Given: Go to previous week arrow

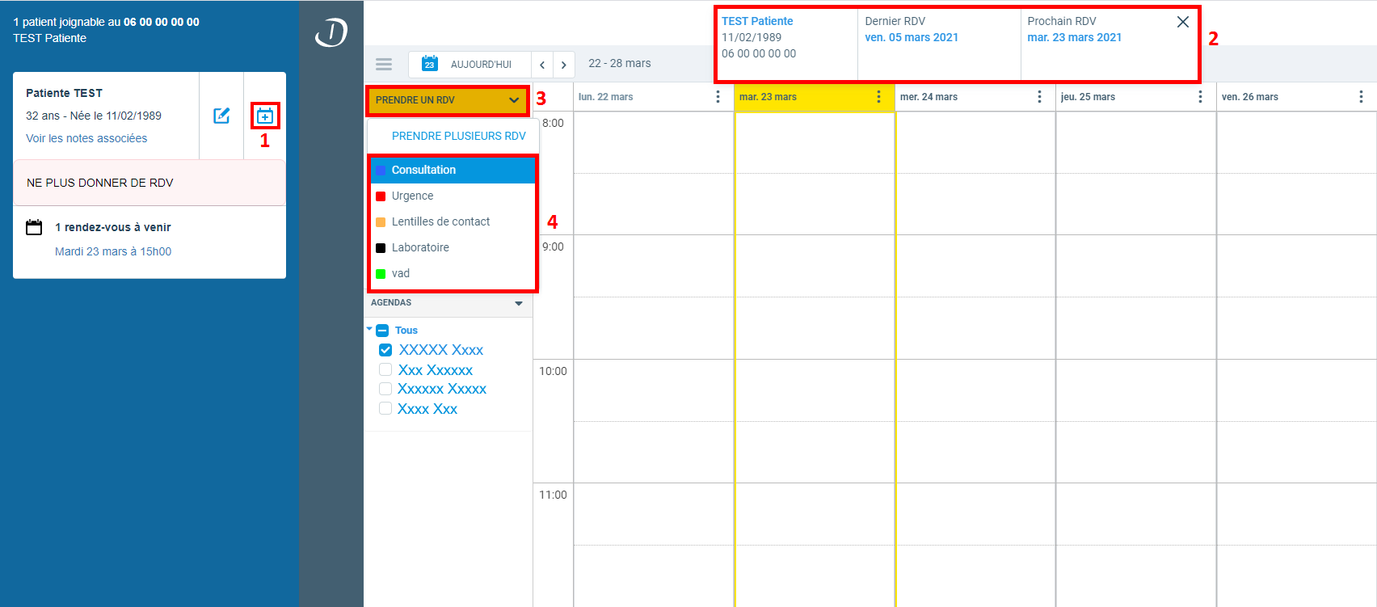Looking at the screenshot, I should click(542, 65).
